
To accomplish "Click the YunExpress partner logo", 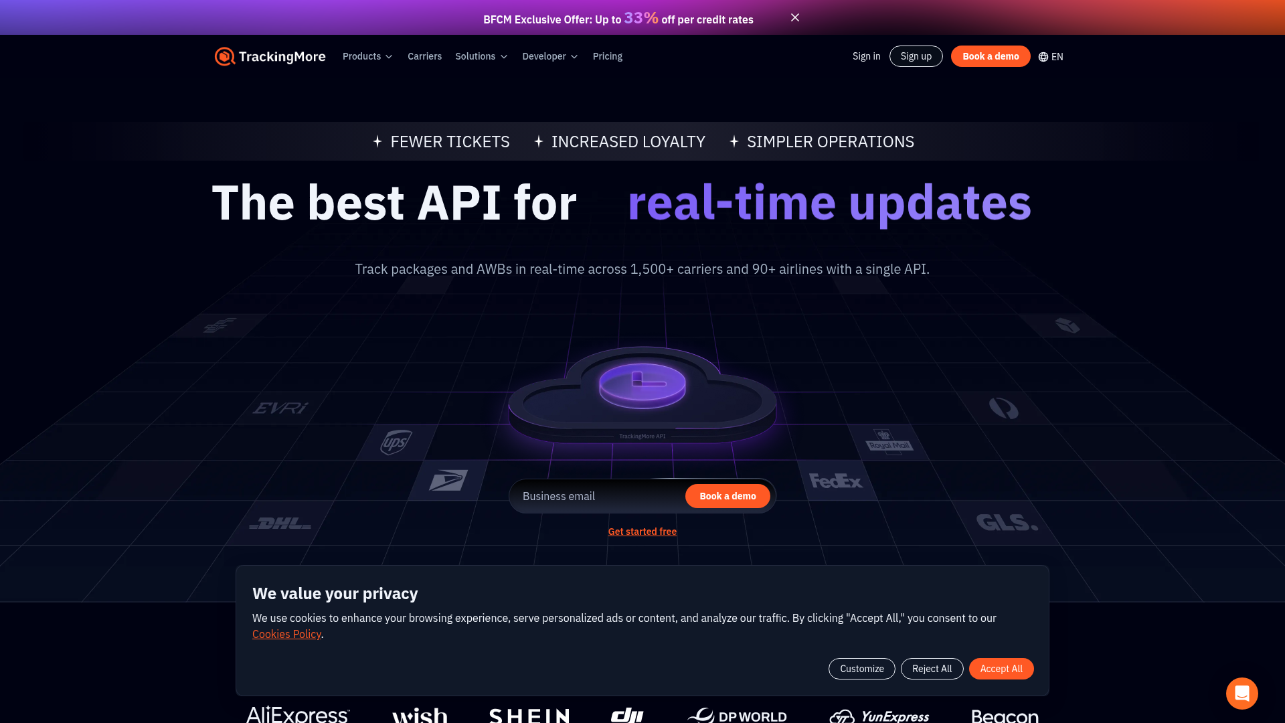I will pyautogui.click(x=879, y=716).
